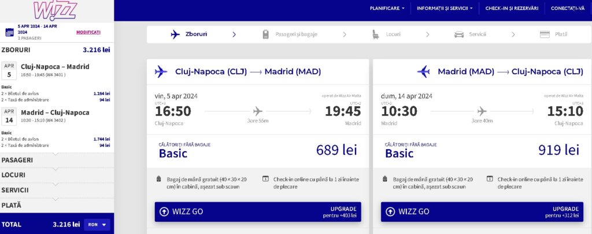Viewport: 592px width, 234px height.
Task: Open the RON currency selector
Action: tap(98, 225)
